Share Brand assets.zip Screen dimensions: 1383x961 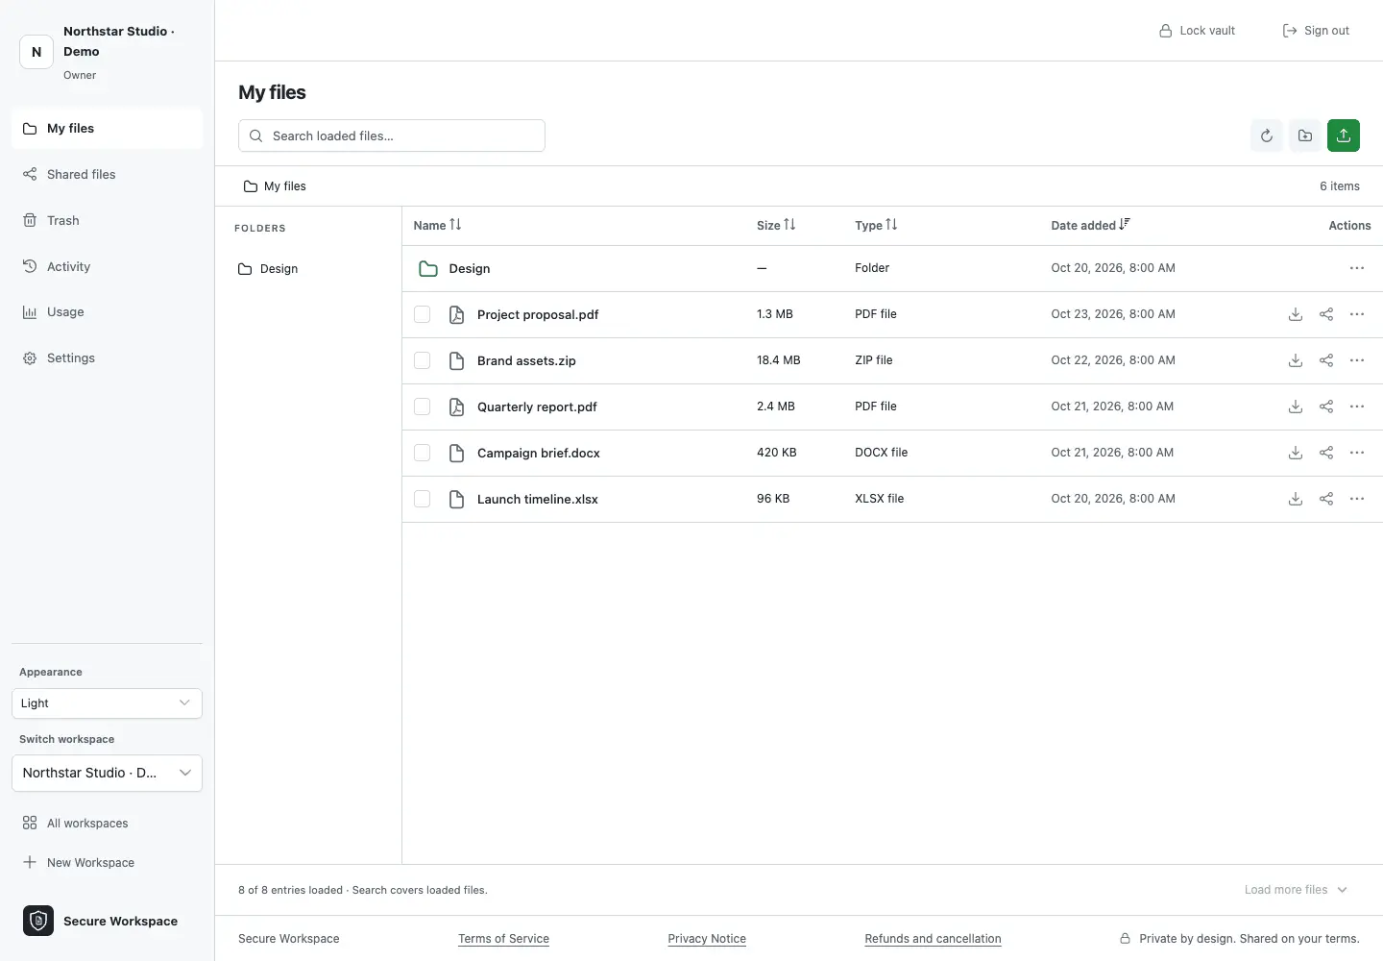pyautogui.click(x=1326, y=360)
